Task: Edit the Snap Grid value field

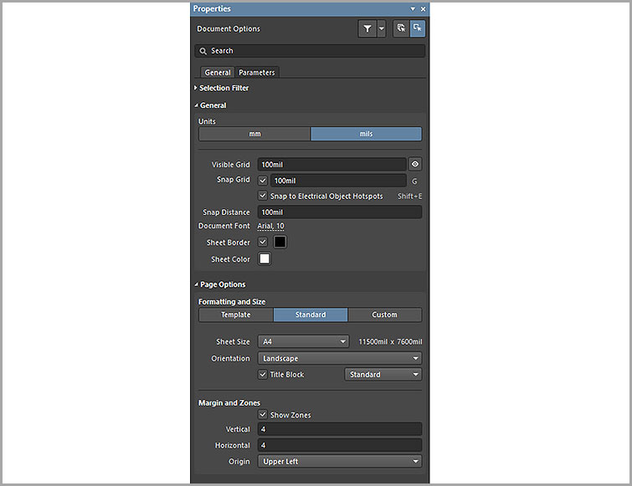Action: click(338, 181)
